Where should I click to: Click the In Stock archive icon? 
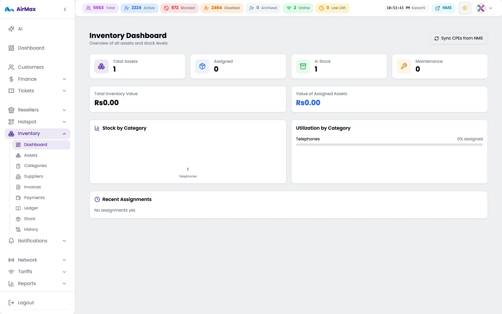pos(303,66)
